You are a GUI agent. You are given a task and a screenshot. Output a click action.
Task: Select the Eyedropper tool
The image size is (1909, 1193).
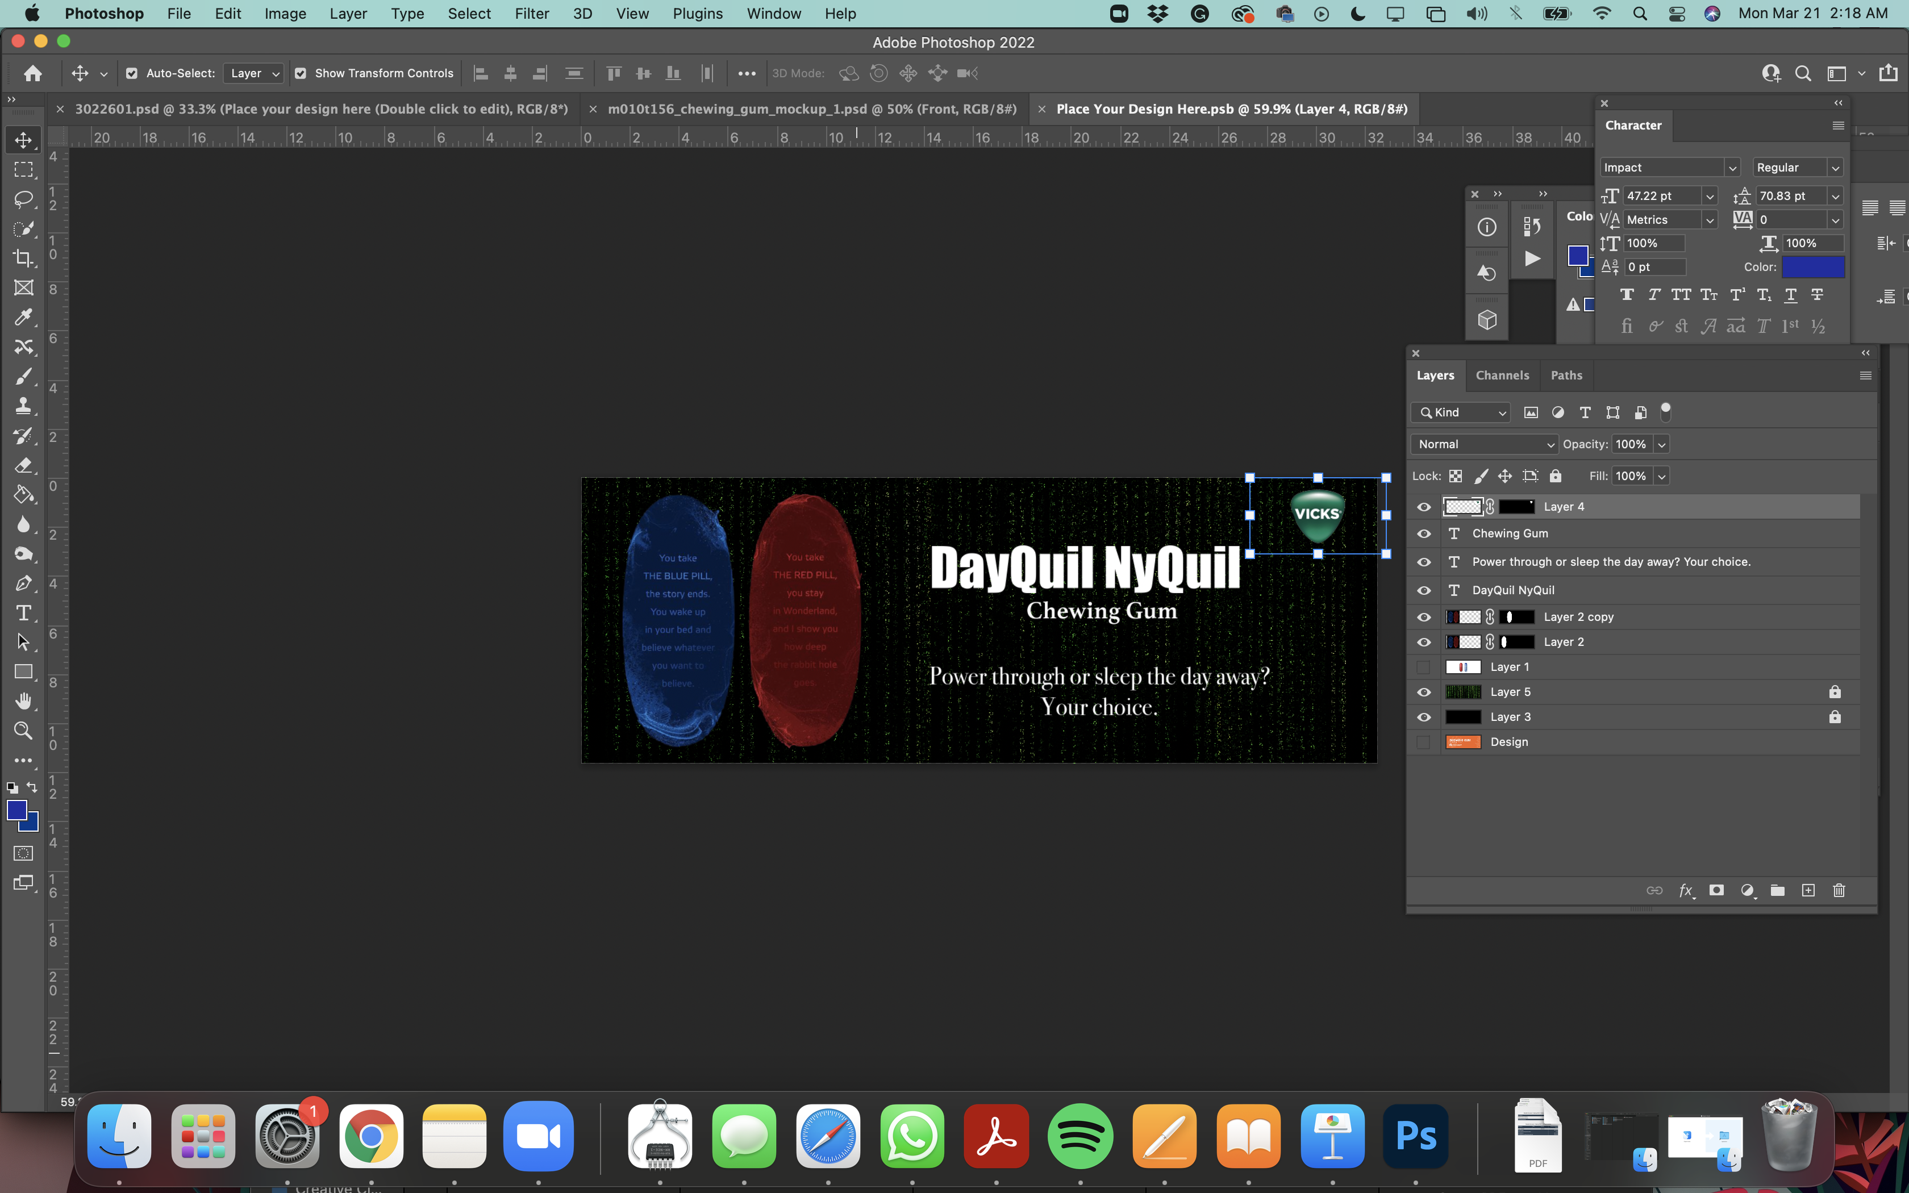point(24,317)
